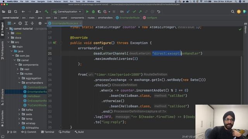
Task: Click the Git rollback undo icon
Action: (158, 12)
